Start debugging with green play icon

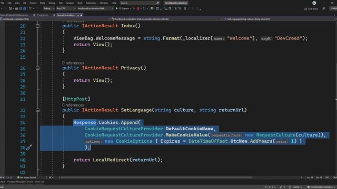117,8
